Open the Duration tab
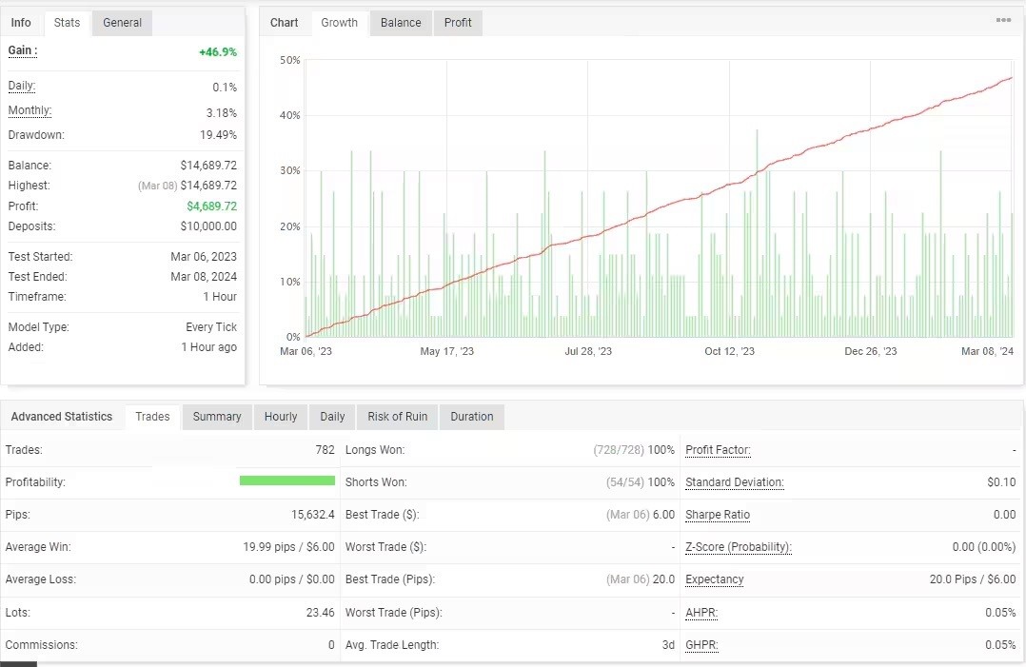 point(472,417)
